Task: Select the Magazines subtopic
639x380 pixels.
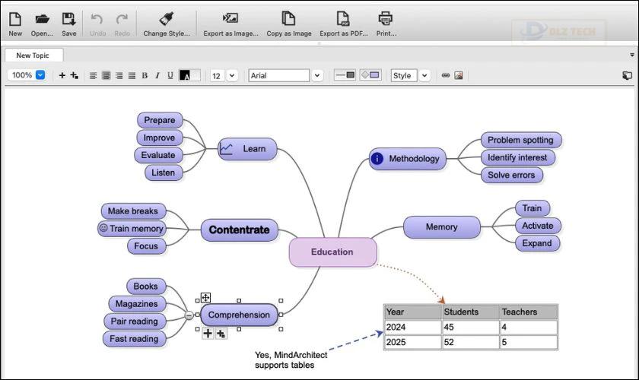Action: [137, 304]
